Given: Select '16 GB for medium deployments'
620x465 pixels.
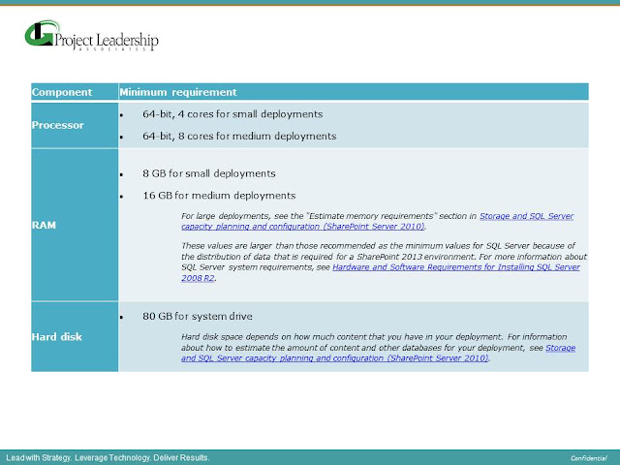Looking at the screenshot, I should tap(219, 196).
